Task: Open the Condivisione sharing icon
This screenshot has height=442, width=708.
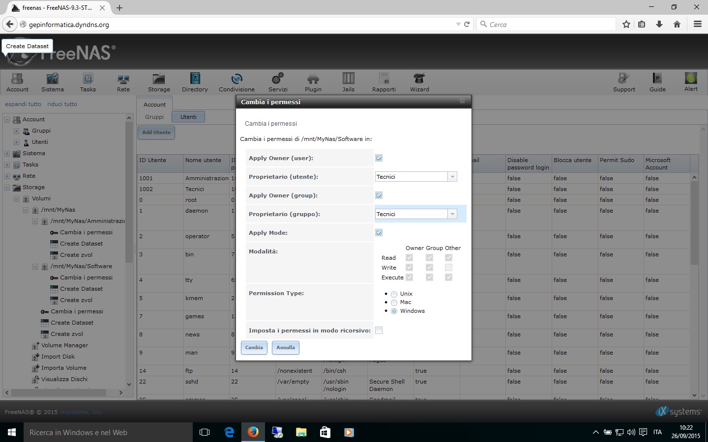Action: (236, 82)
